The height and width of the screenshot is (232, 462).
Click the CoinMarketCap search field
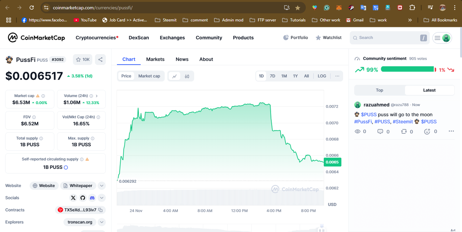(384, 38)
